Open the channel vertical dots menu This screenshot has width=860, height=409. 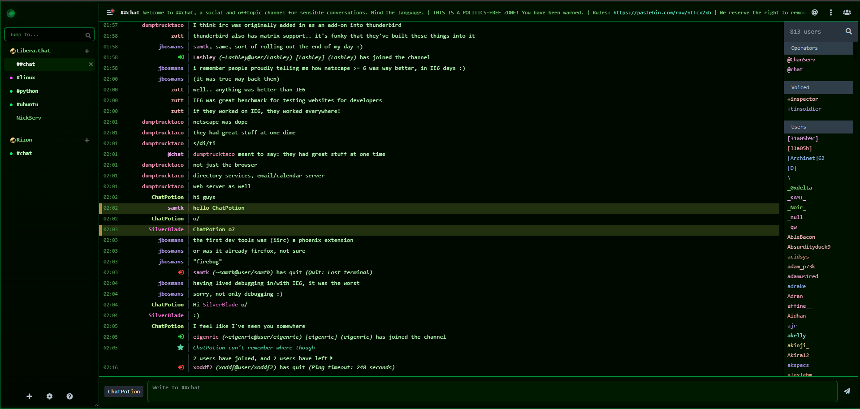831,13
